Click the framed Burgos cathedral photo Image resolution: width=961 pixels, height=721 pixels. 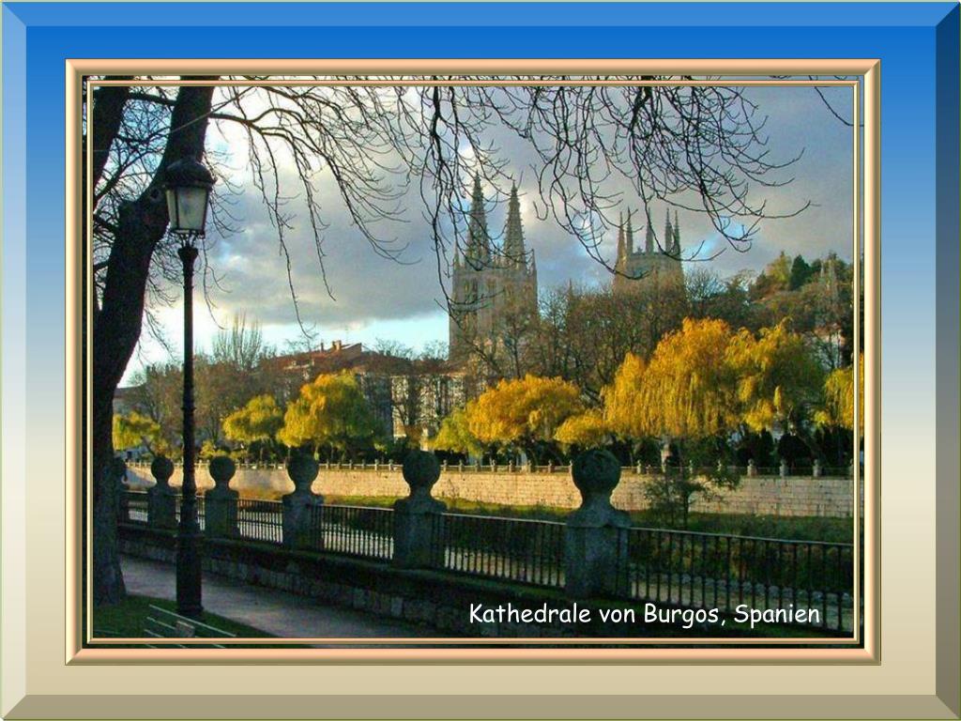[x=473, y=361]
